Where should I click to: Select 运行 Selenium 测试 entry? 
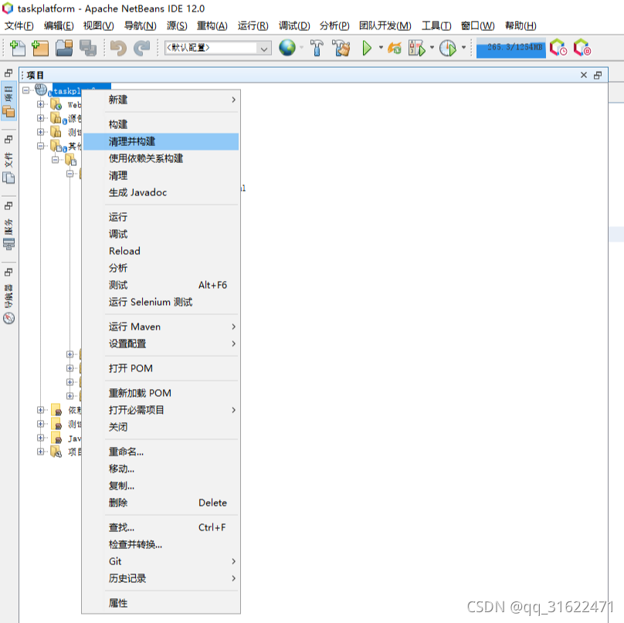(161, 303)
